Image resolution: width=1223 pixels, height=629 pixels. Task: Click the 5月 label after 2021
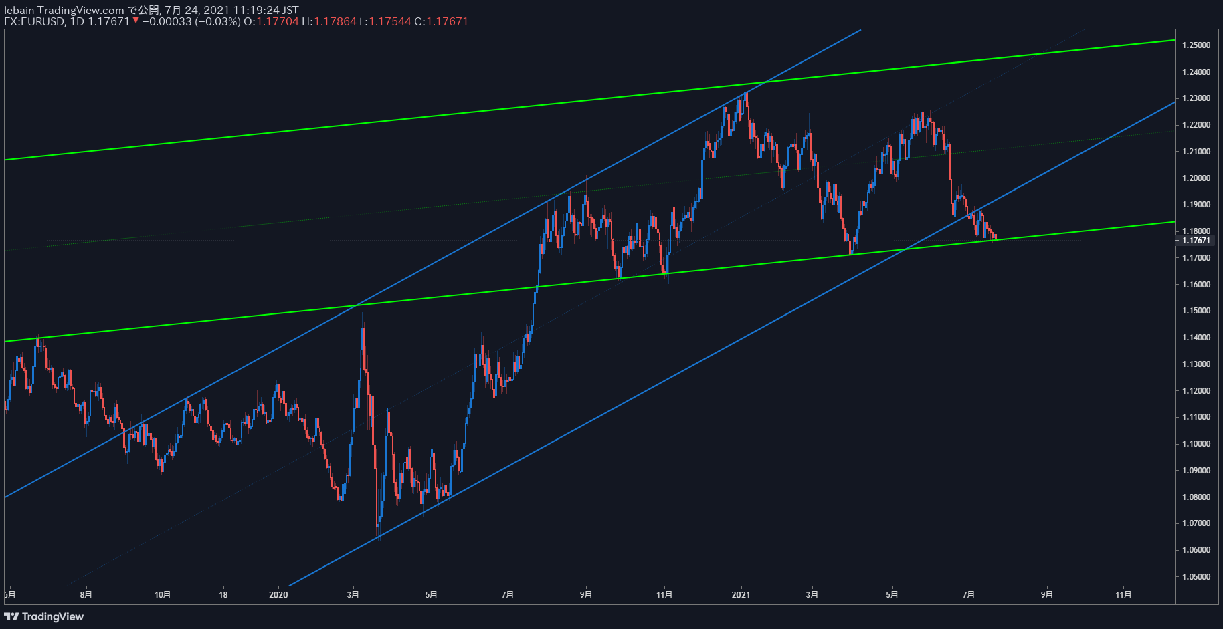[892, 595]
